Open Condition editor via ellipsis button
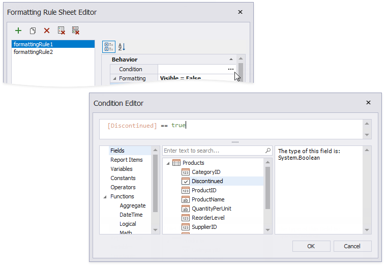The image size is (387, 266). (x=230, y=69)
